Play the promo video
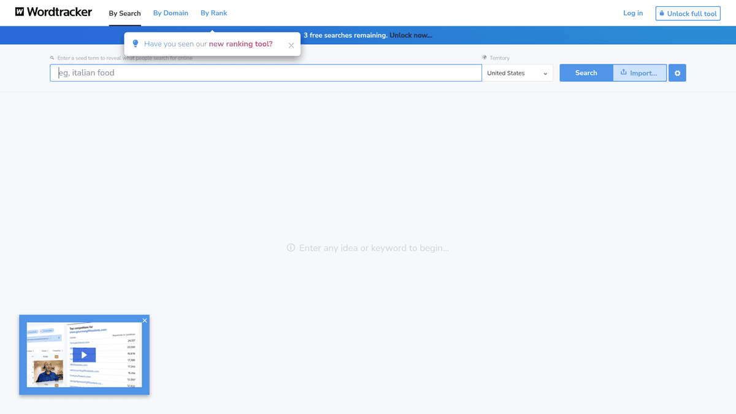Image resolution: width=736 pixels, height=414 pixels. [x=84, y=355]
